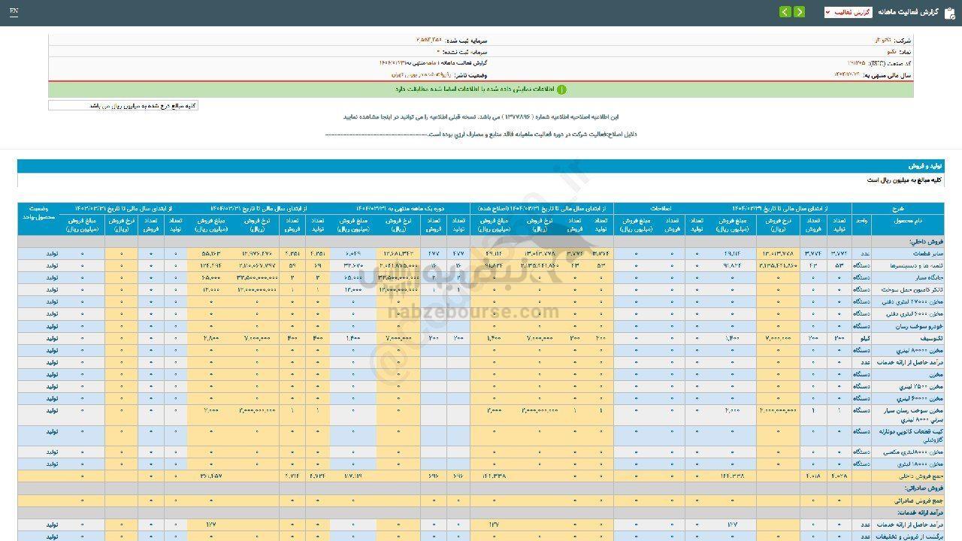Open the گزارش فعالیت report type dropdown
Viewport: 962px width, 541px height.
click(848, 12)
